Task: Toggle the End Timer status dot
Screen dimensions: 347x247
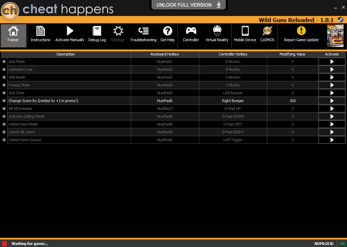Action: click(x=4, y=93)
